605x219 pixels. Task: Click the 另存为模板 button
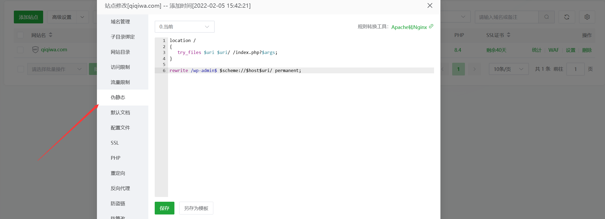pyautogui.click(x=196, y=208)
